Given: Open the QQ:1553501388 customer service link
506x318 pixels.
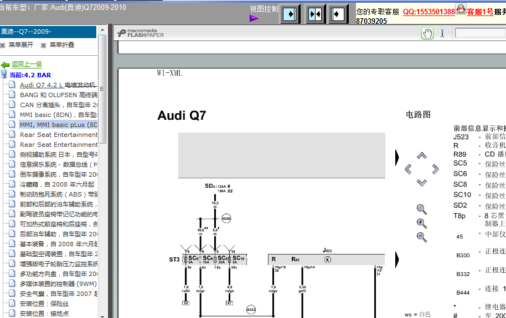Looking at the screenshot, I should pos(429,12).
